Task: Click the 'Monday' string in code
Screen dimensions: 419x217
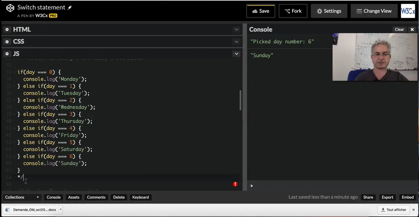Action: 70,79
